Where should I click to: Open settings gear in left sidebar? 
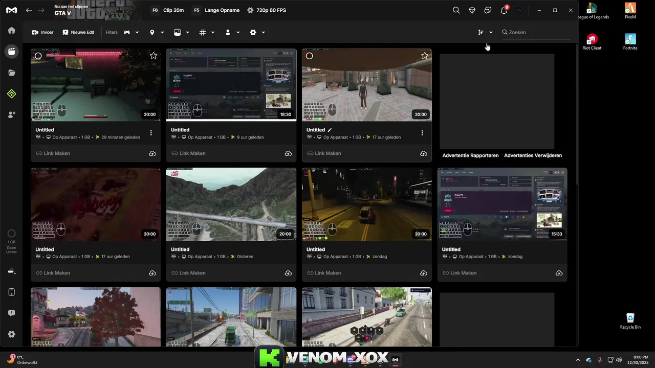click(x=11, y=334)
